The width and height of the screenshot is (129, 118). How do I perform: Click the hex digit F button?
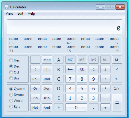[59, 108]
